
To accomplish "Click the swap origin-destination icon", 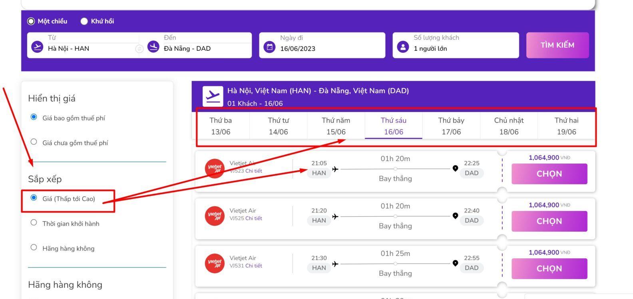I will tap(139, 49).
